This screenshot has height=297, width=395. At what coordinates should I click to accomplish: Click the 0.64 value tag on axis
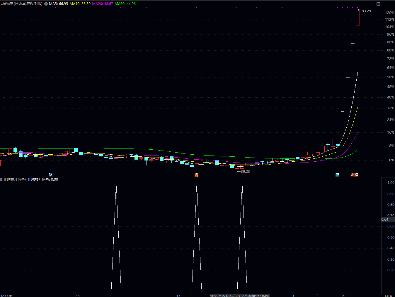pos(385,220)
